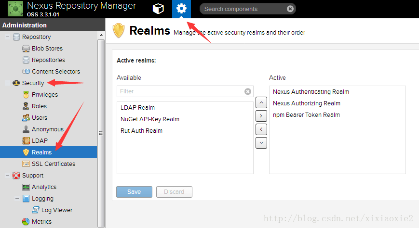
Task: Collapse the Logging tree node
Action: click(x=17, y=199)
